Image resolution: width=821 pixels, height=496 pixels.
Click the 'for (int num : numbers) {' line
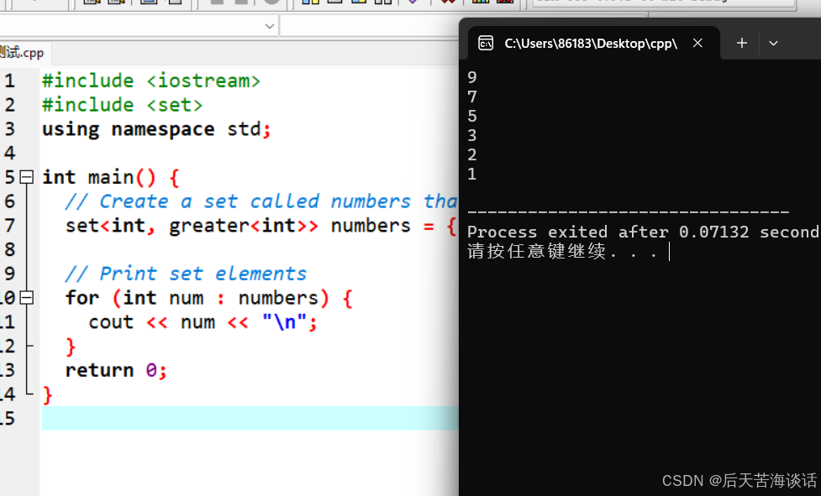pyautogui.click(x=209, y=297)
